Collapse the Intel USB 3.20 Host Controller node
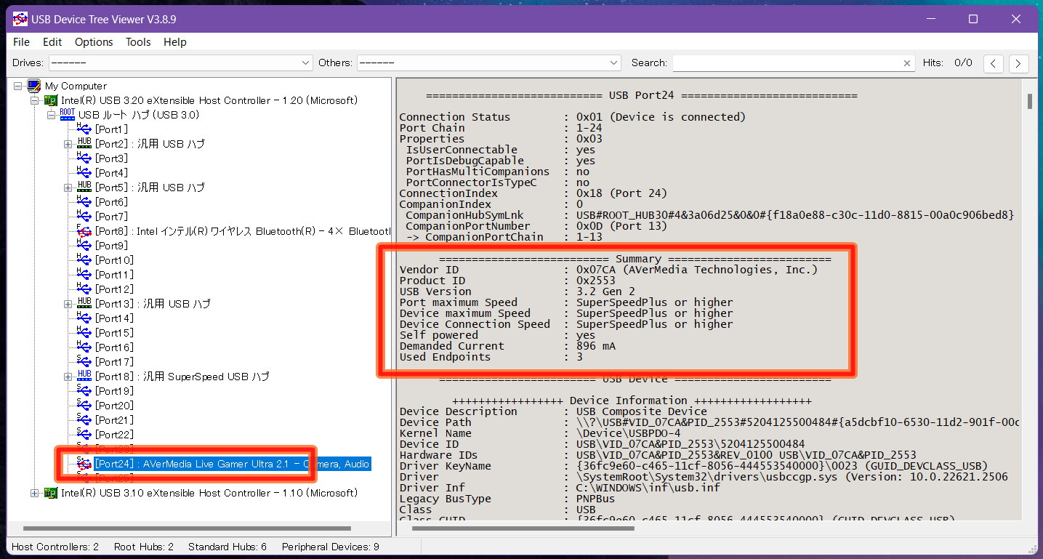This screenshot has height=559, width=1043. click(x=34, y=100)
